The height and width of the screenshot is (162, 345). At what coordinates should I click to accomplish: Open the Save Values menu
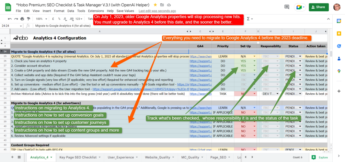click(125, 11)
